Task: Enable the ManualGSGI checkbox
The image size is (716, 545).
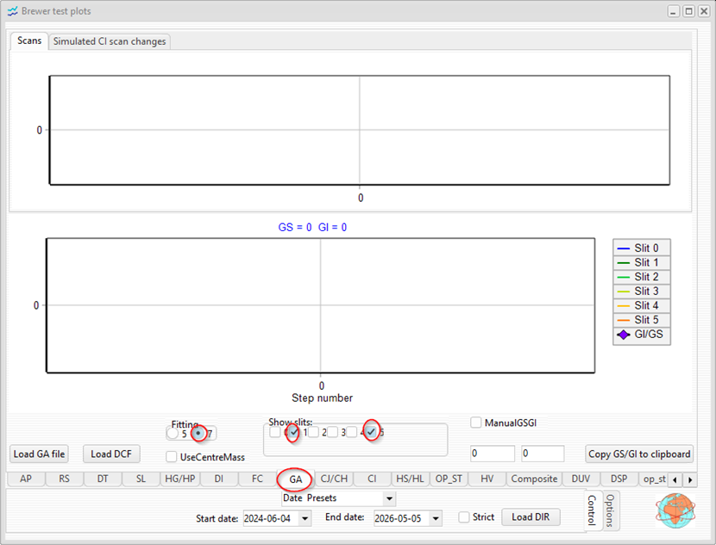Action: 476,423
